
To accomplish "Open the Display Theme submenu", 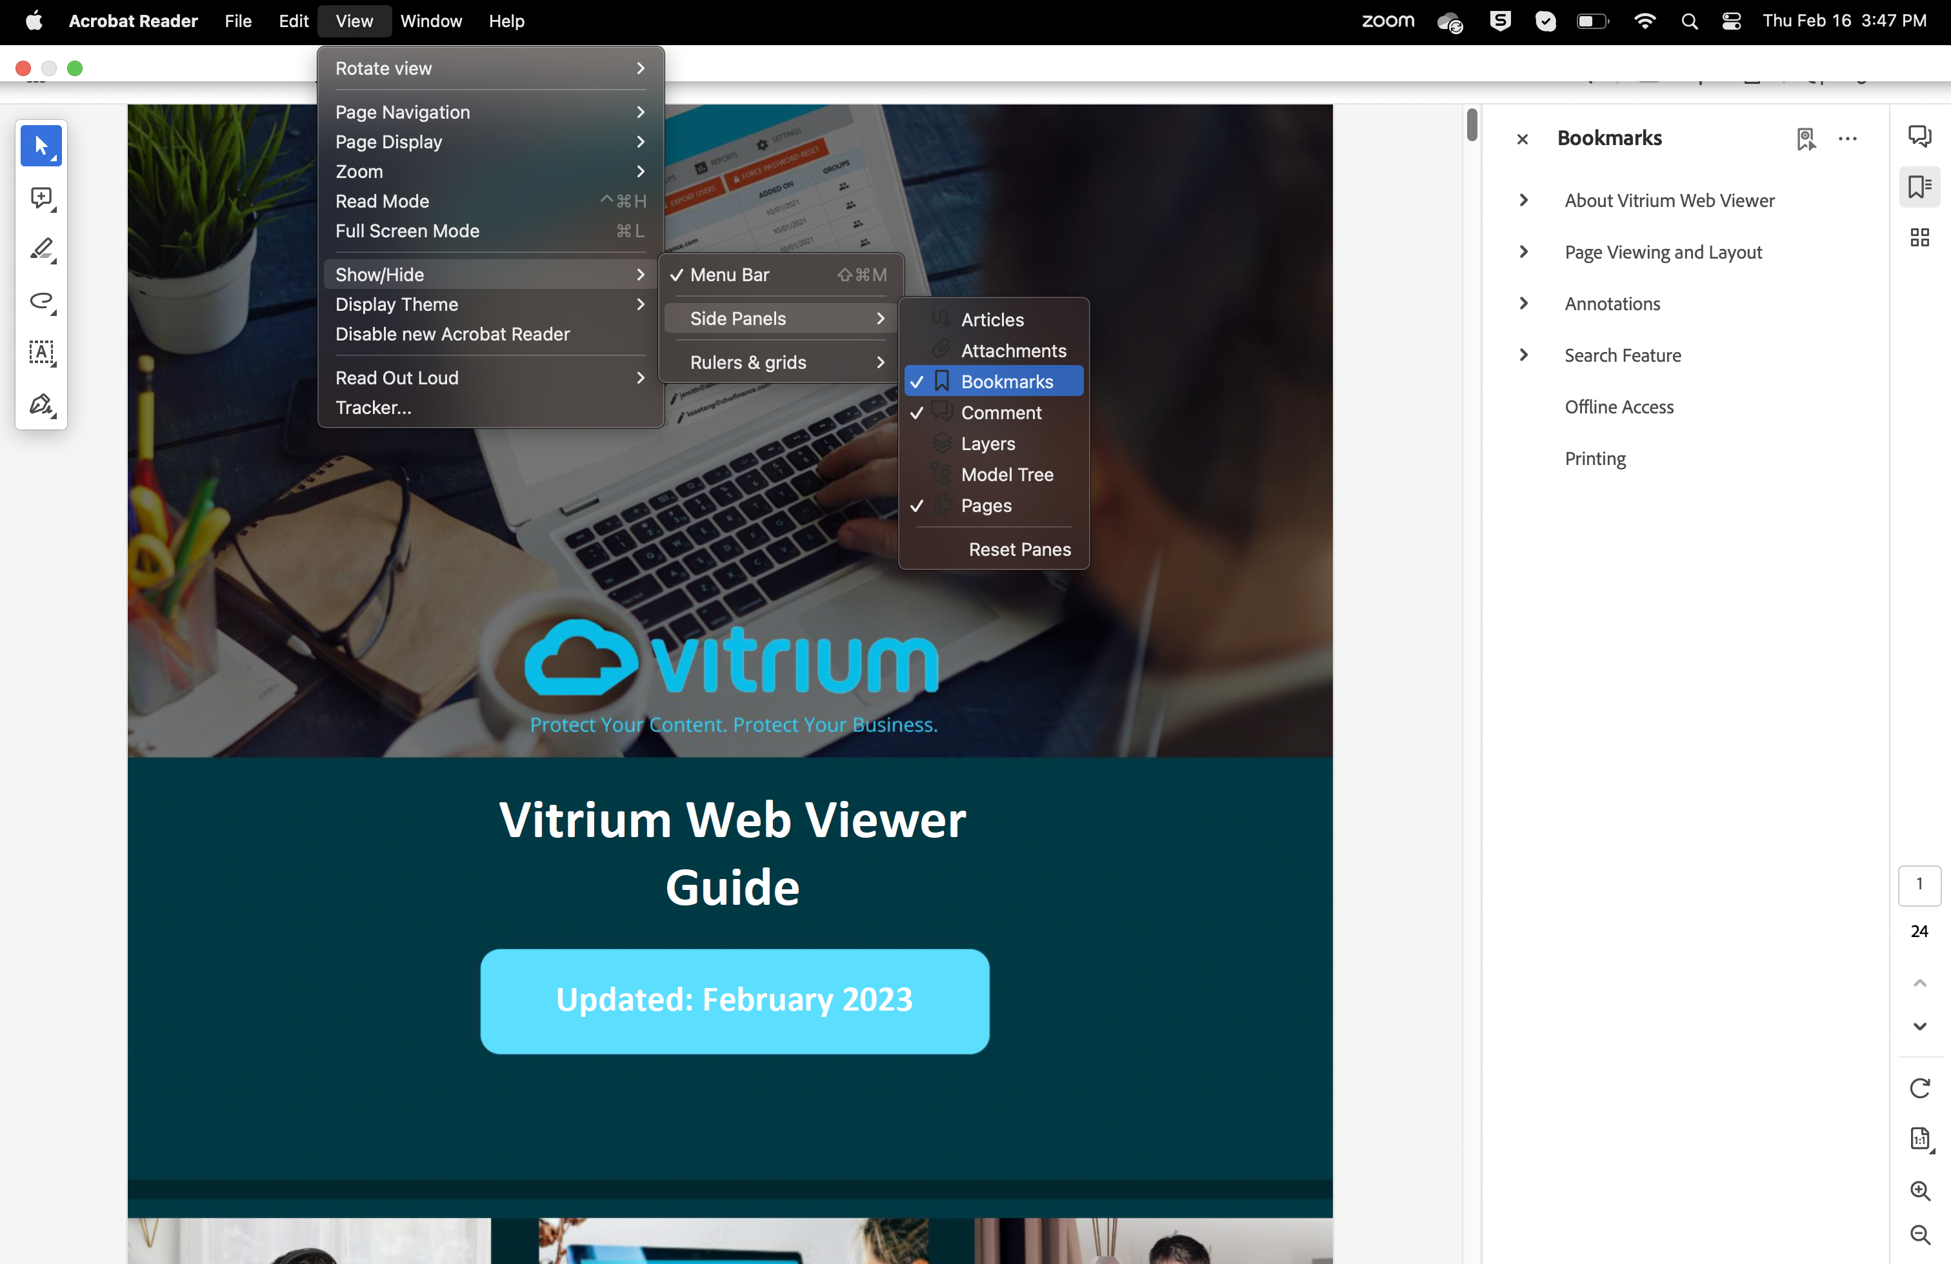I will pos(490,305).
